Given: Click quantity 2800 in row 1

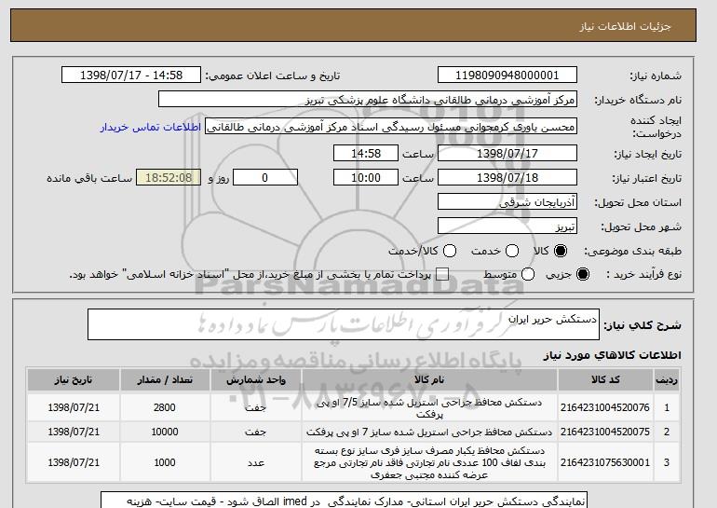Looking at the screenshot, I should pos(165,407).
